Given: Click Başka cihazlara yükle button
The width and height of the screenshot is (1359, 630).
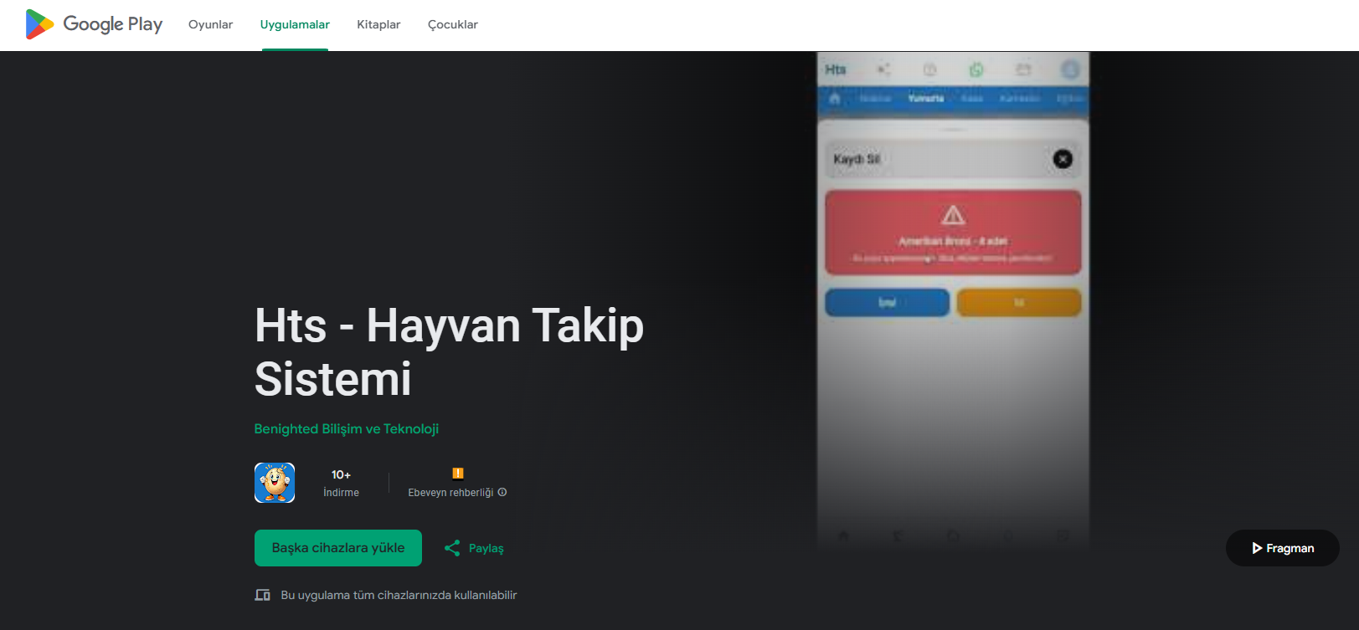Looking at the screenshot, I should tap(338, 548).
